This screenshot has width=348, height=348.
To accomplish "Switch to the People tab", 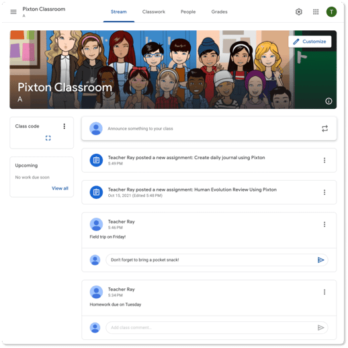I will [x=188, y=12].
